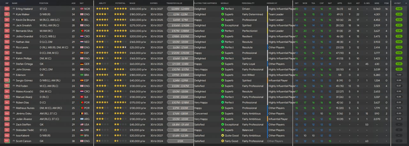Click the green morale icon in Haaland's row

pos(222,9)
